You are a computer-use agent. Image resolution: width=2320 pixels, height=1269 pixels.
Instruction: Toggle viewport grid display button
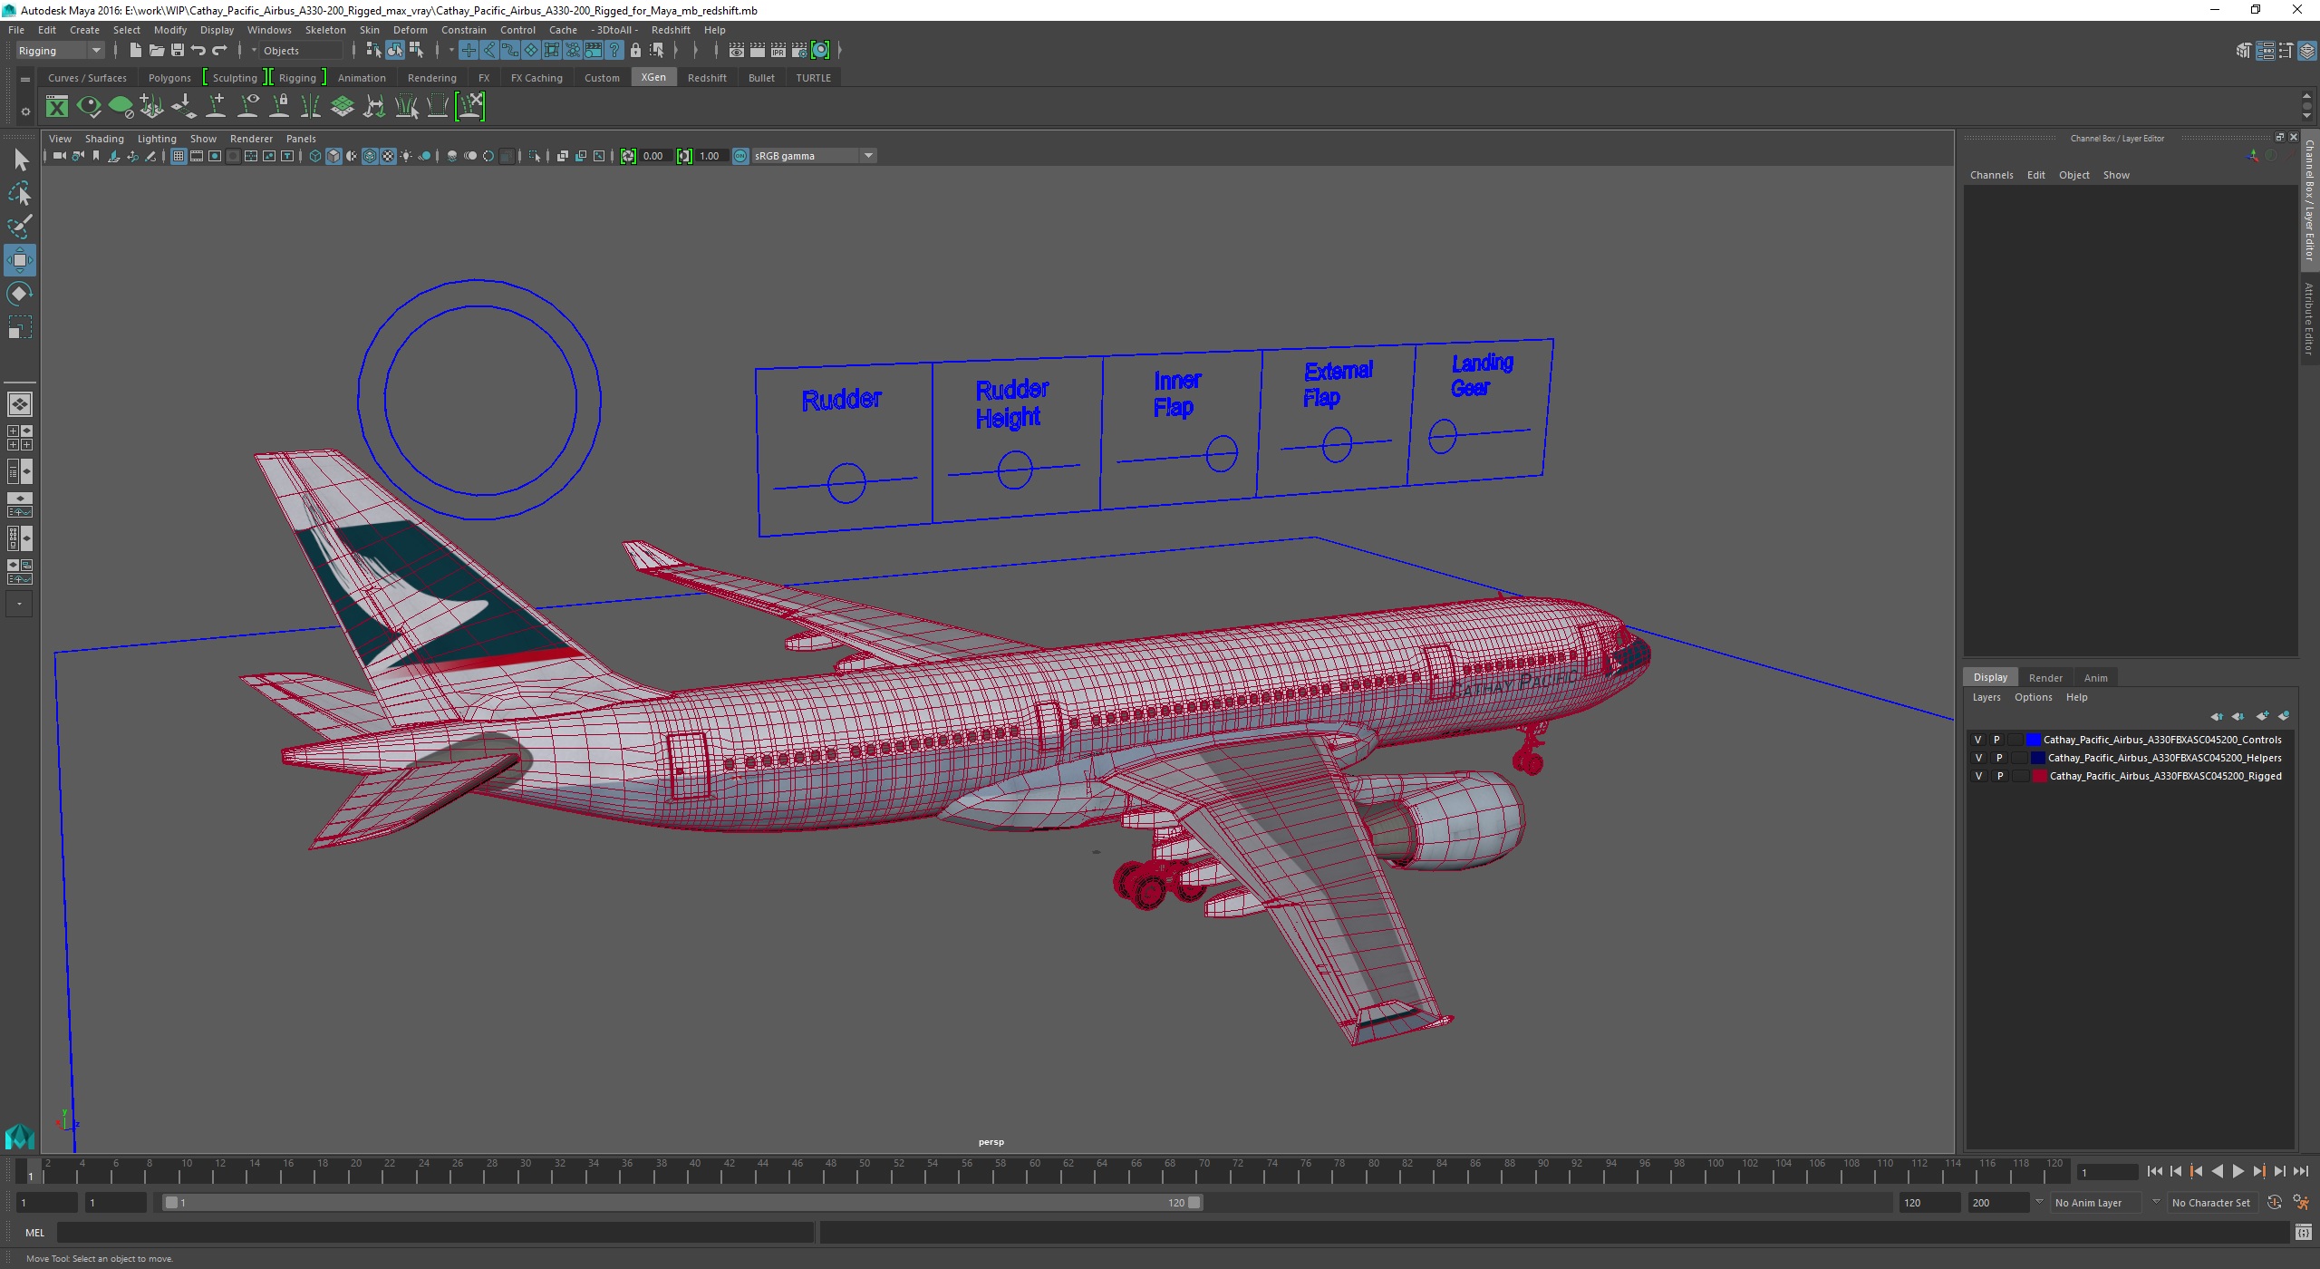(x=179, y=156)
